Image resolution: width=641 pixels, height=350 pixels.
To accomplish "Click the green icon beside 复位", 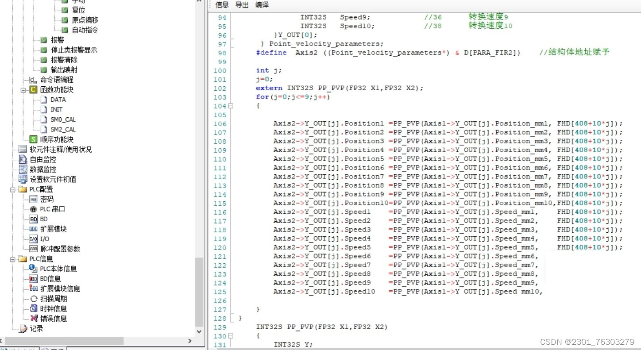I will tap(65, 10).
